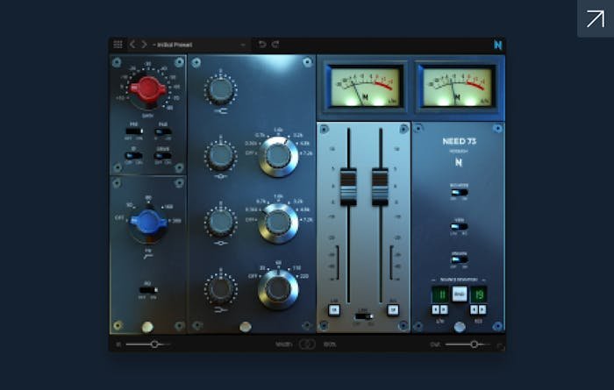Image resolution: width=614 pixels, height=390 pixels.
Task: Click the blue N logo in top bar
Action: tap(497, 45)
